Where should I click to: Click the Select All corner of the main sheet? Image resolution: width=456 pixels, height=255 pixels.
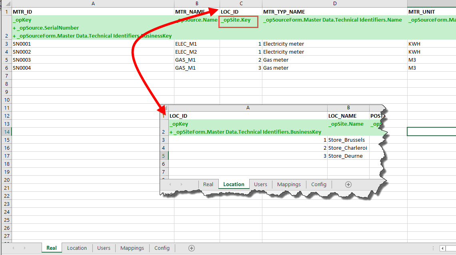tap(6, 4)
